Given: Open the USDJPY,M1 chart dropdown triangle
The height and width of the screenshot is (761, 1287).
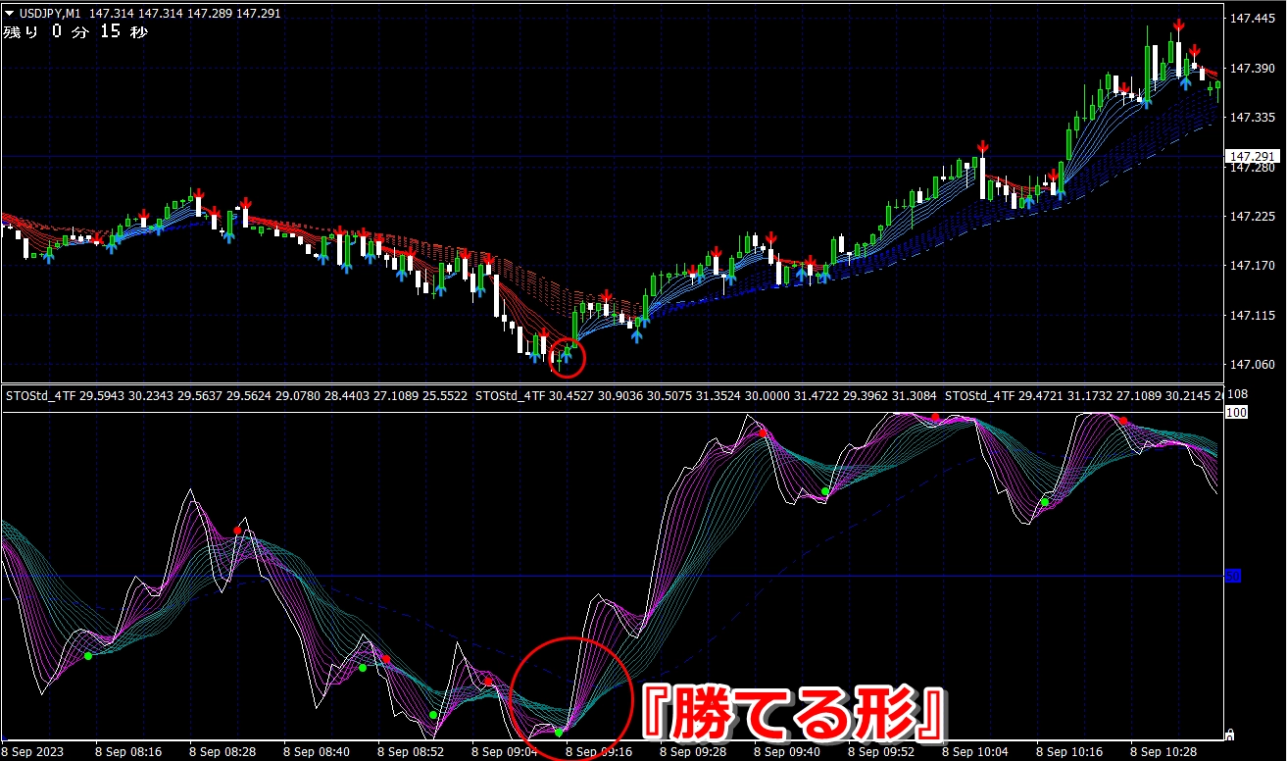Looking at the screenshot, I should (10, 12).
